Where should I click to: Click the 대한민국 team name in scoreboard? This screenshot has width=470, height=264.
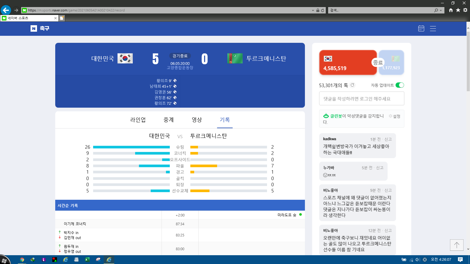(x=103, y=58)
